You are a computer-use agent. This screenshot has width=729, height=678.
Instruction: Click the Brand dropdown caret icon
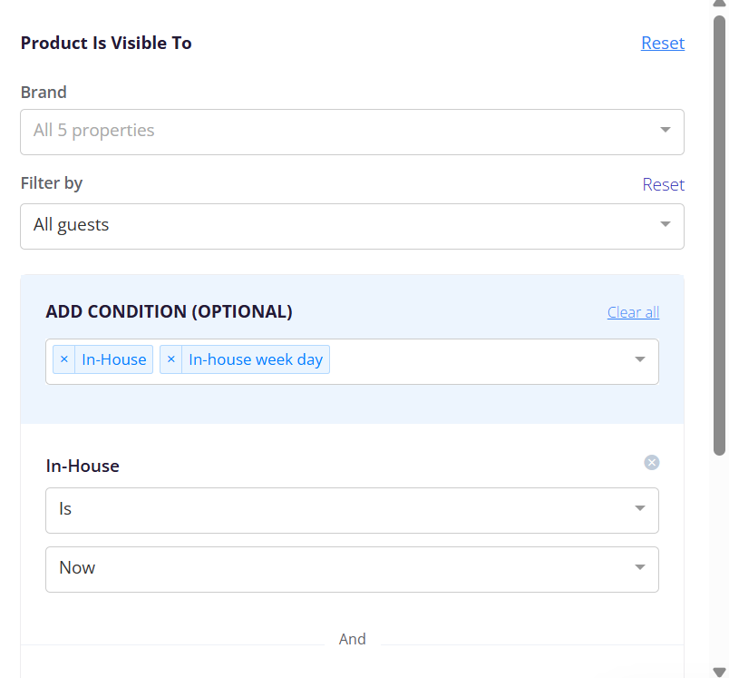coord(666,130)
